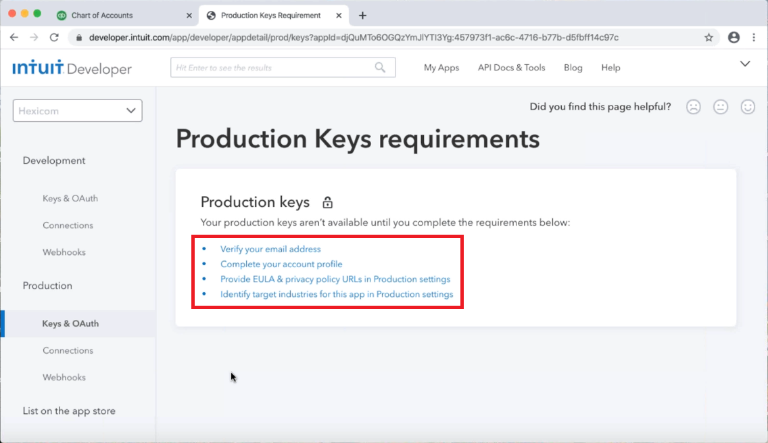This screenshot has width=768, height=443.
Task: Open Production Connections
Action: point(68,350)
